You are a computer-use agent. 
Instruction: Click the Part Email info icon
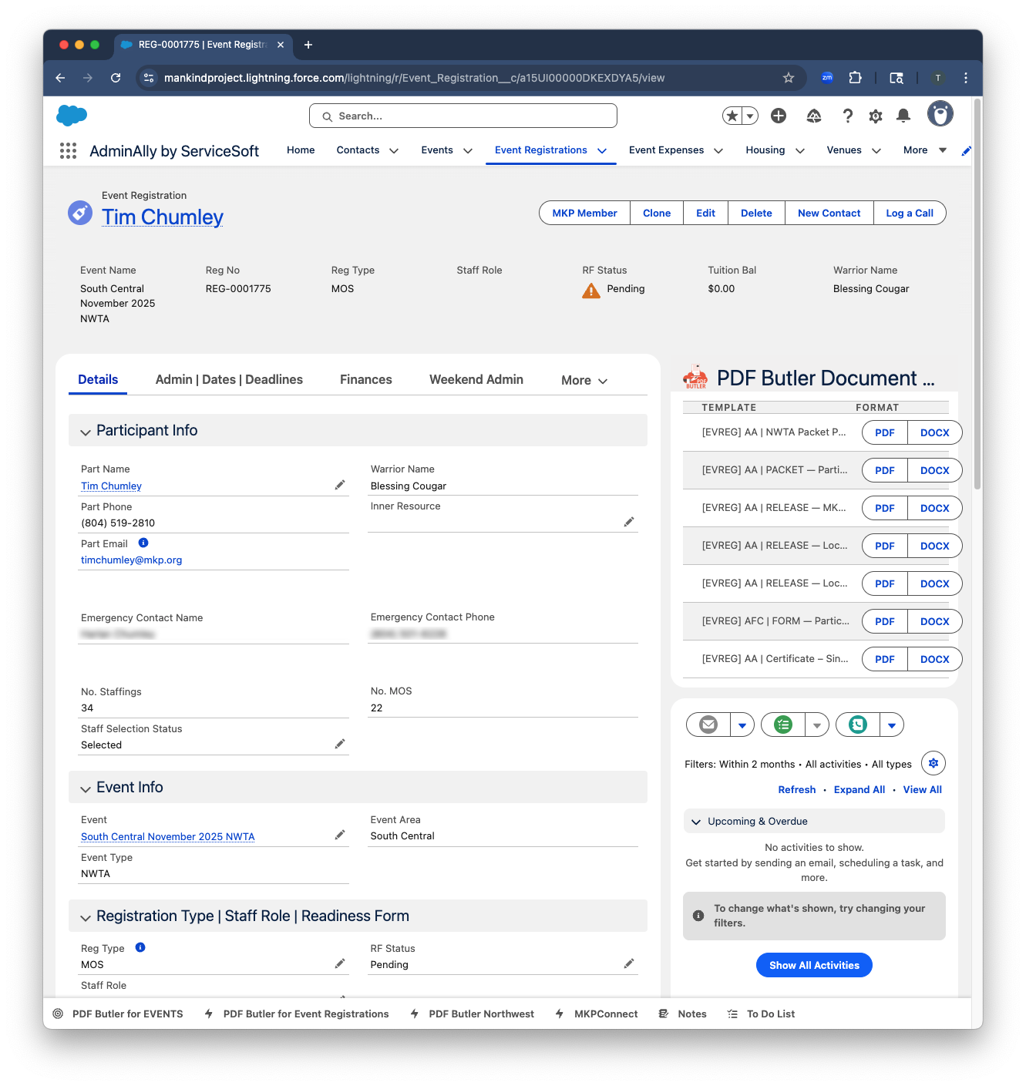click(143, 543)
